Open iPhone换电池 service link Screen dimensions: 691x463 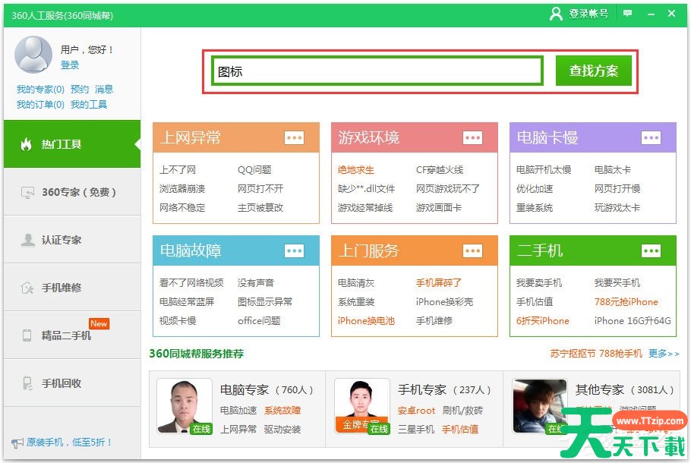[366, 321]
